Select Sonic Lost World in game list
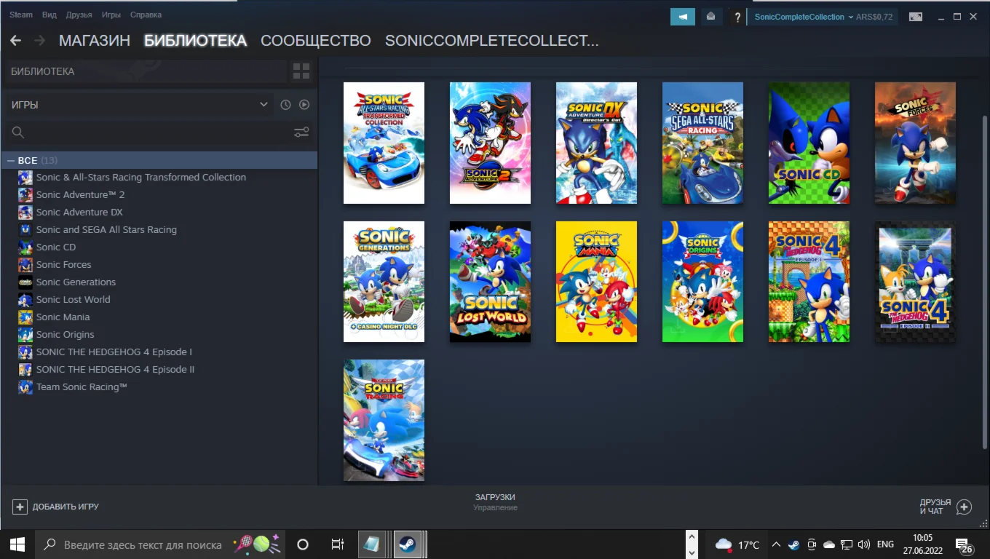 73,299
